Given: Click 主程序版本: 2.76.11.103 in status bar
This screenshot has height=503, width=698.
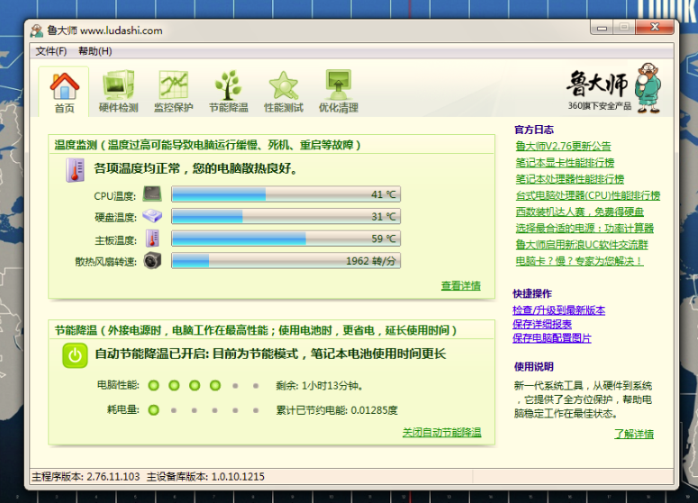Looking at the screenshot, I should tap(86, 477).
